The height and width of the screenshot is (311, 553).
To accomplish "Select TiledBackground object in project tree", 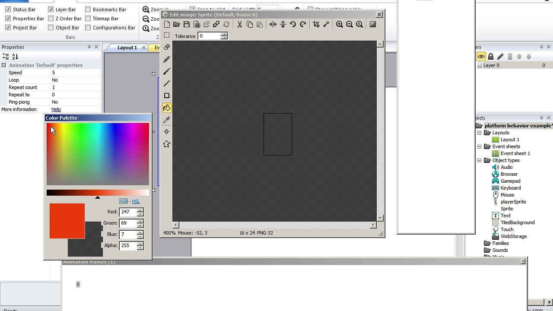I will (518, 223).
